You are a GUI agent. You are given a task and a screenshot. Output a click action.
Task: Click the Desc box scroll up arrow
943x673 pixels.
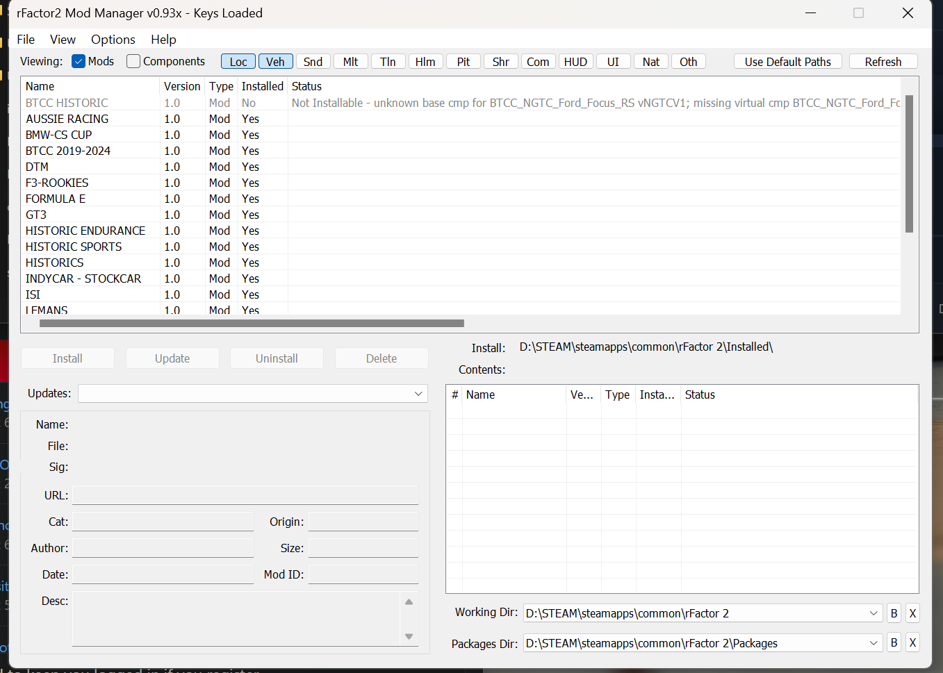point(409,601)
